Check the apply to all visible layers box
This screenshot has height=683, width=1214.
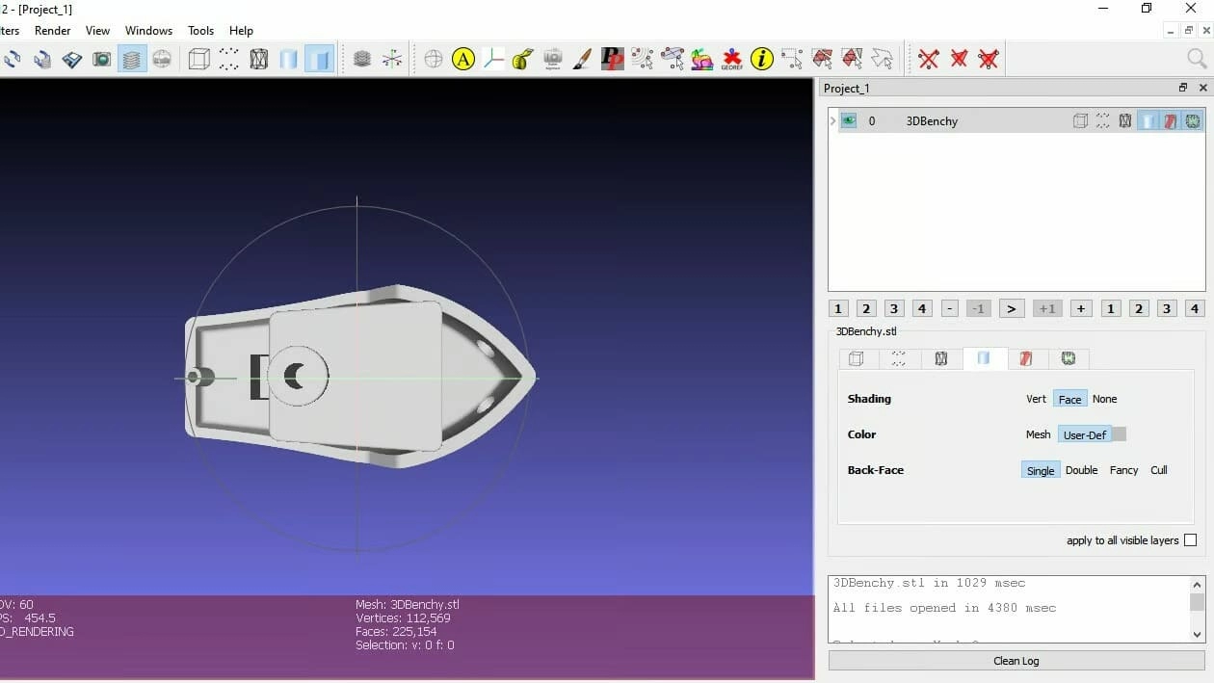tap(1190, 540)
